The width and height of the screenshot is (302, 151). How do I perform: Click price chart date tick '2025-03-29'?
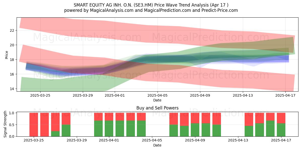pos(83,95)
